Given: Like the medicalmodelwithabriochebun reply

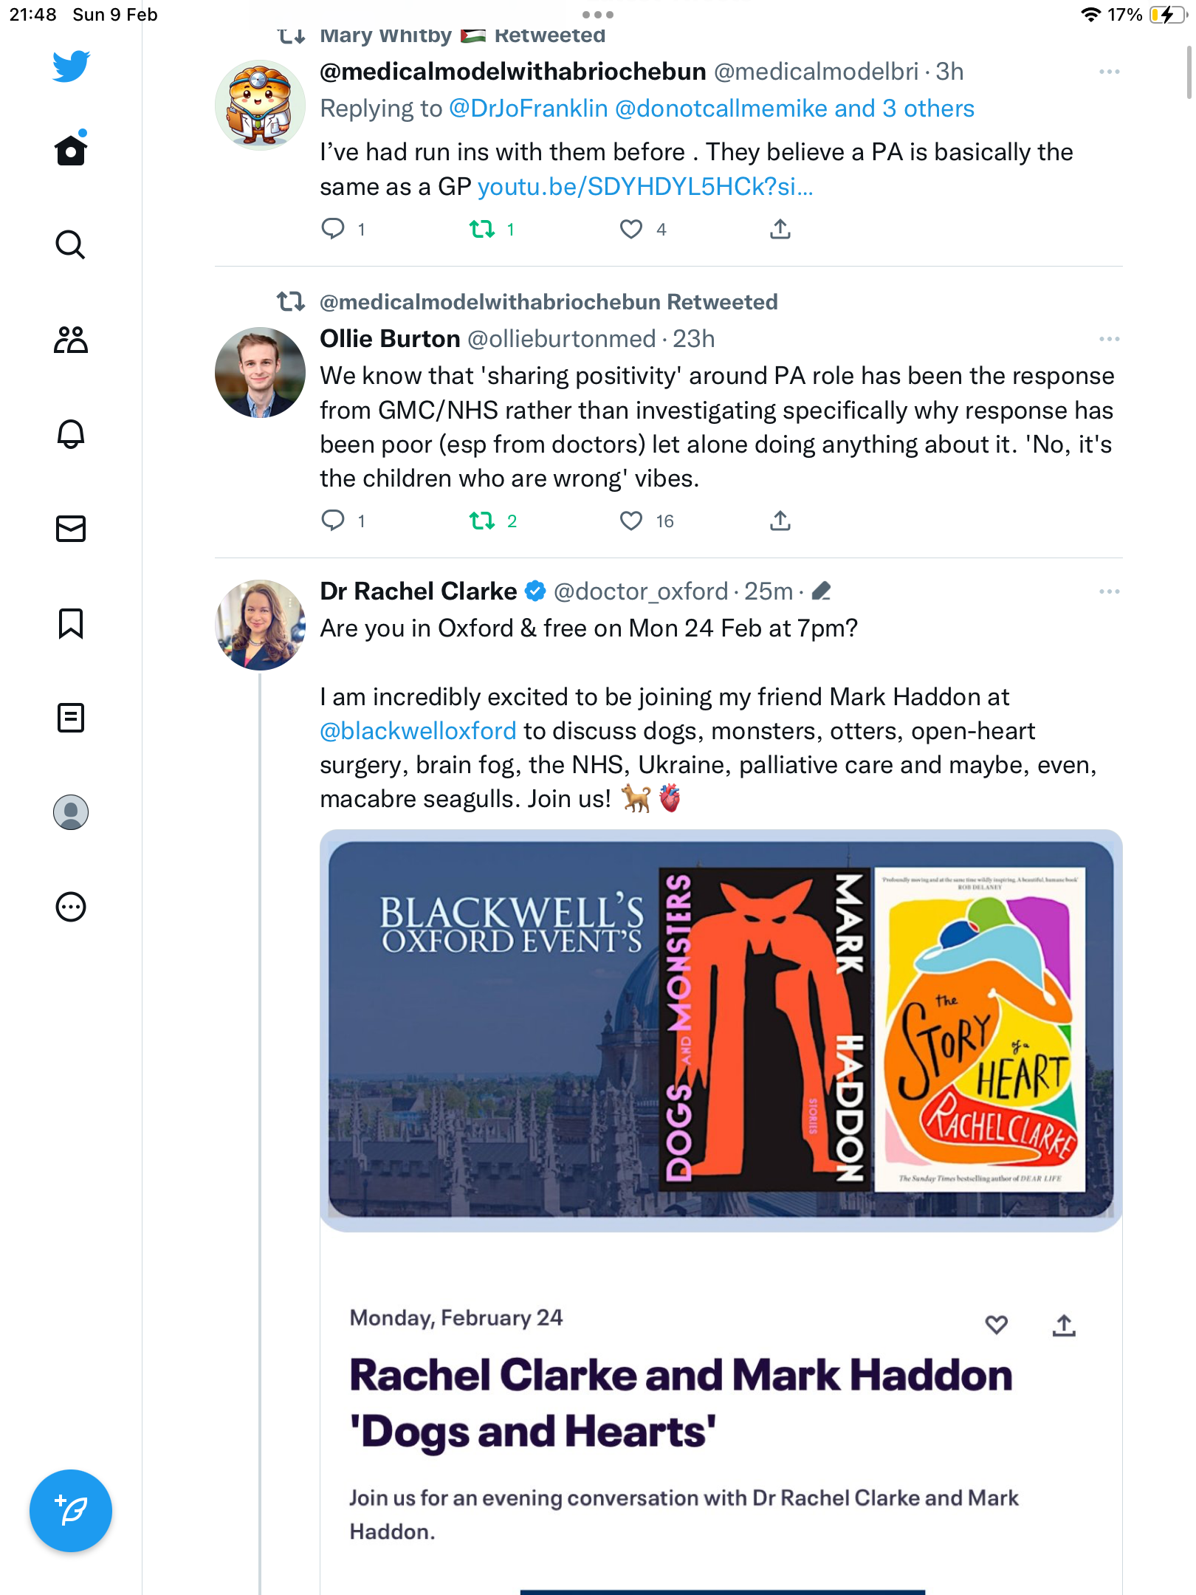Looking at the screenshot, I should [x=631, y=230].
